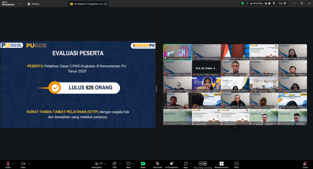Toggle the Video camera on
Viewport: 313px width, 169px height.
pyautogui.click(x=23, y=164)
